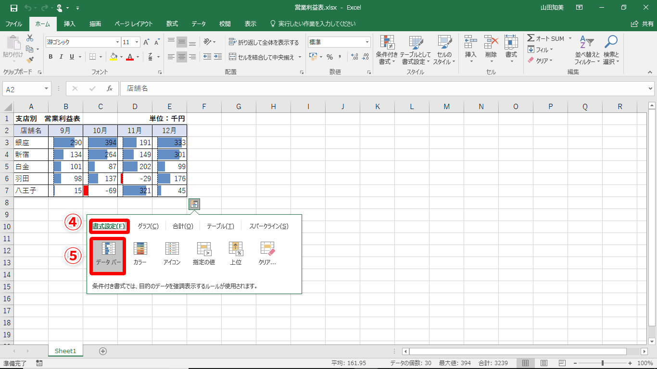Open the font size dropdown
Image resolution: width=657 pixels, height=369 pixels.
[137, 42]
